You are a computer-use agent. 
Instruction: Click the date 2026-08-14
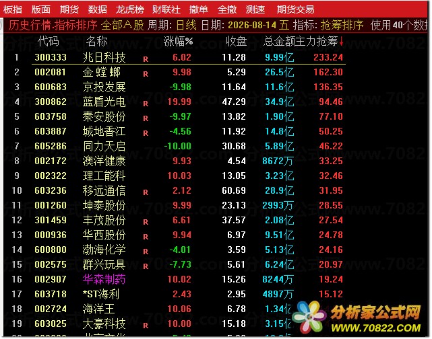[x=252, y=26]
